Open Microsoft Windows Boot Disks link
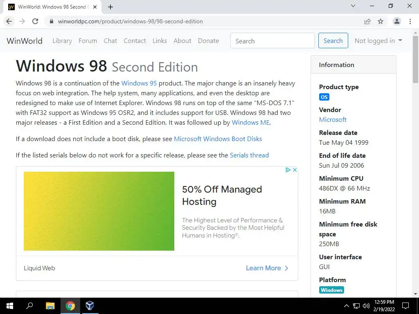This screenshot has width=419, height=314. pyautogui.click(x=218, y=139)
